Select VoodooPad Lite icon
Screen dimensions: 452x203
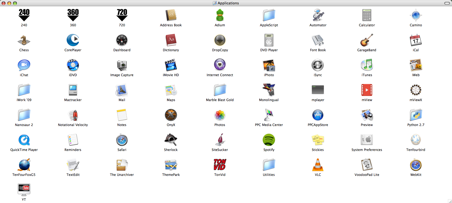pyautogui.click(x=367, y=165)
